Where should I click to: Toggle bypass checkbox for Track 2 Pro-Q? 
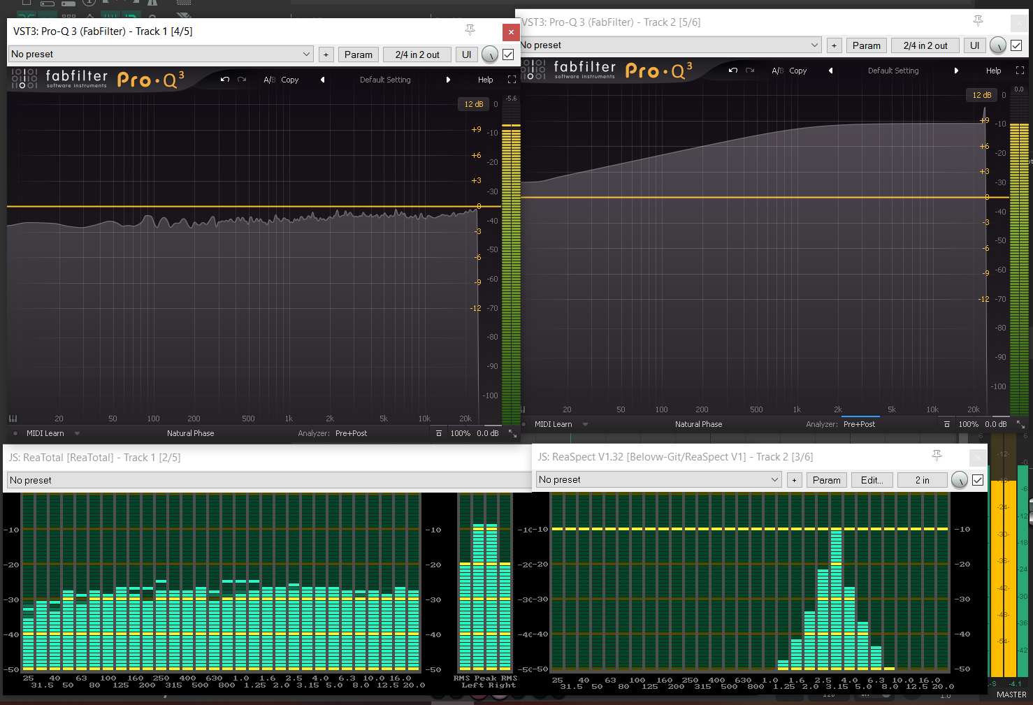click(1016, 45)
